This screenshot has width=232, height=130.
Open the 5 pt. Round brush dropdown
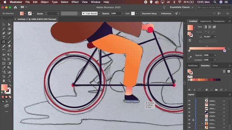99,13
